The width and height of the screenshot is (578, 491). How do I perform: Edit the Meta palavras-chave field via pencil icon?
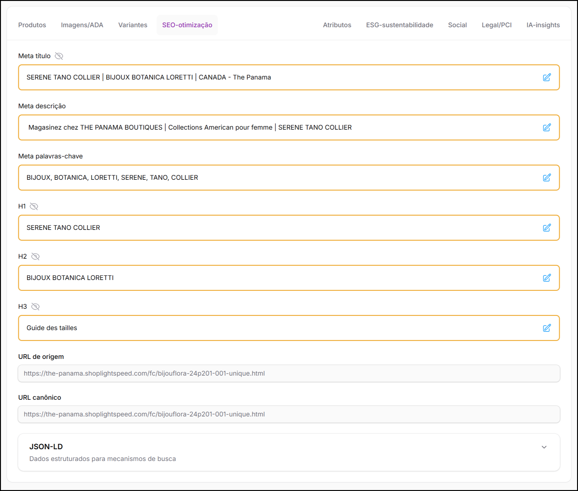click(546, 178)
